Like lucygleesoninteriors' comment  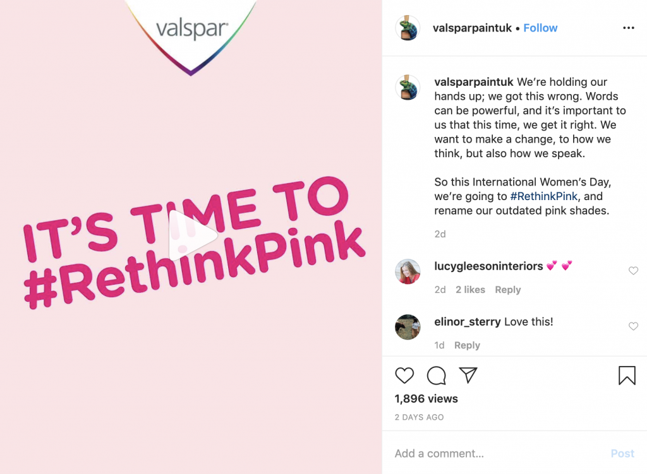(633, 271)
